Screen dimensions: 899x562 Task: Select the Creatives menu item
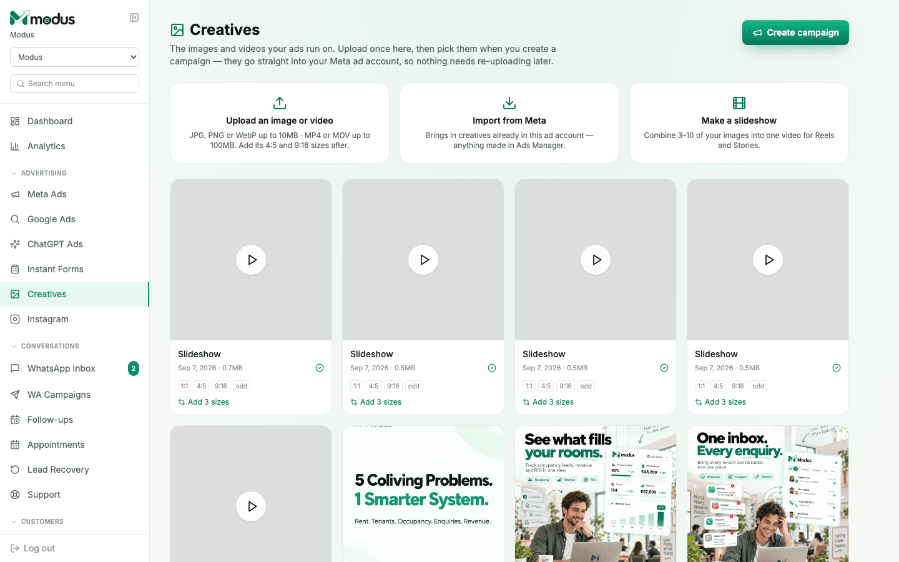pos(74,294)
